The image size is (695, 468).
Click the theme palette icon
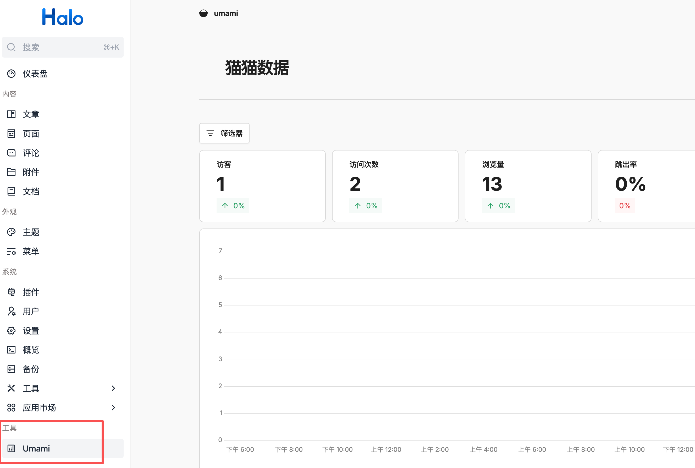click(11, 232)
